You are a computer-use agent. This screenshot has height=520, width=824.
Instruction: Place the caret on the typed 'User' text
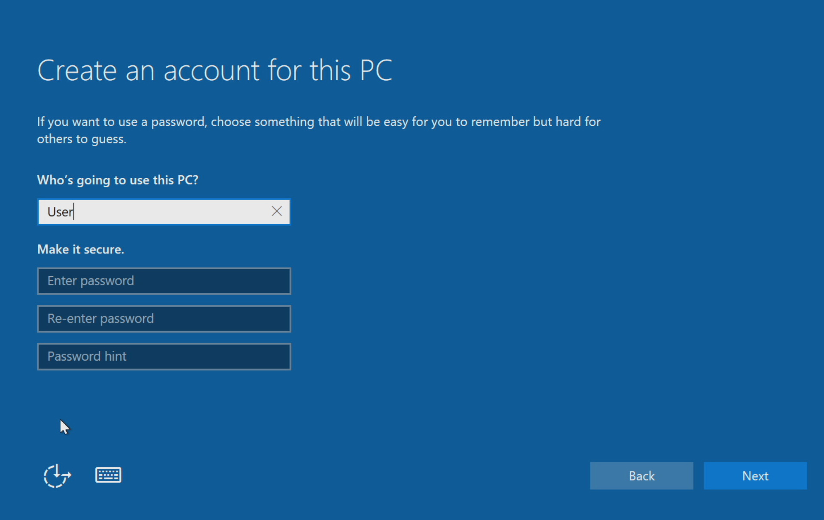60,212
